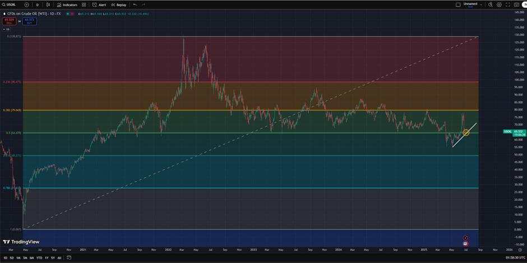
Task: Select the 3M date range
Action: pyautogui.click(x=25, y=258)
